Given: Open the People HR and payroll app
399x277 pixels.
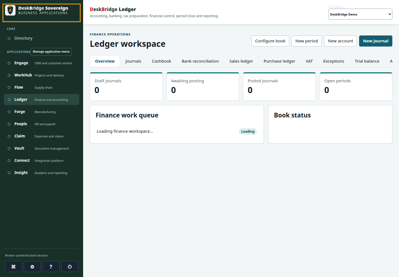Looking at the screenshot, I should pyautogui.click(x=42, y=124).
